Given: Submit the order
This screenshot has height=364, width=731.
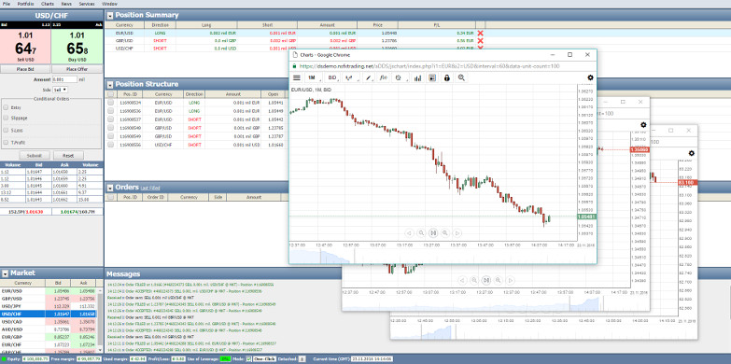Looking at the screenshot, I should coord(35,156).
